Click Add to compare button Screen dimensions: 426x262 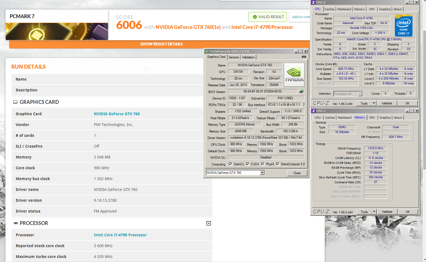(x=300, y=17)
